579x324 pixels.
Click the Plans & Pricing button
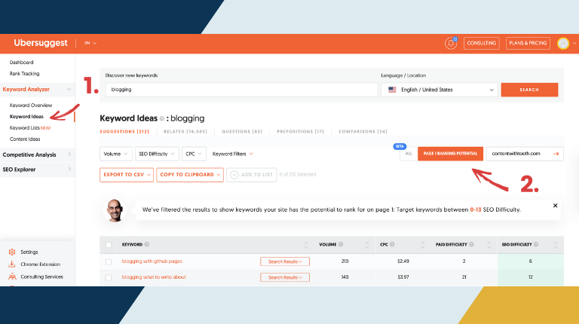point(528,43)
